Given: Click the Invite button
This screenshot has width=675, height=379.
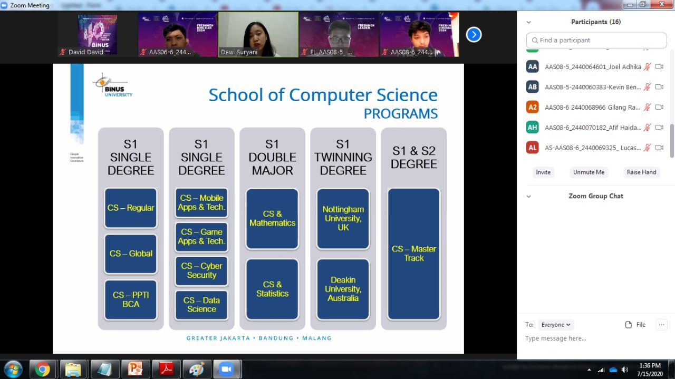Looking at the screenshot, I should (x=543, y=172).
